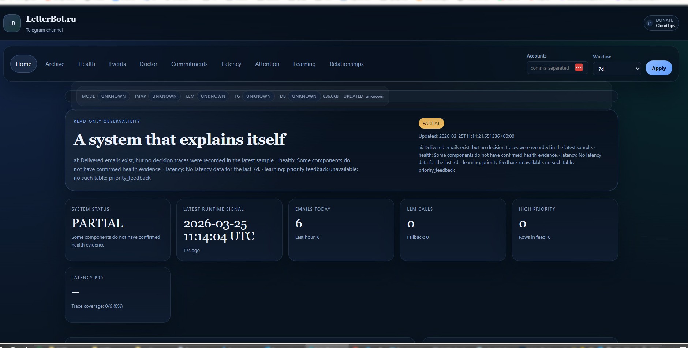688x348 pixels.
Task: Click the LLM UNKNOWN status pill
Action: (x=213, y=96)
